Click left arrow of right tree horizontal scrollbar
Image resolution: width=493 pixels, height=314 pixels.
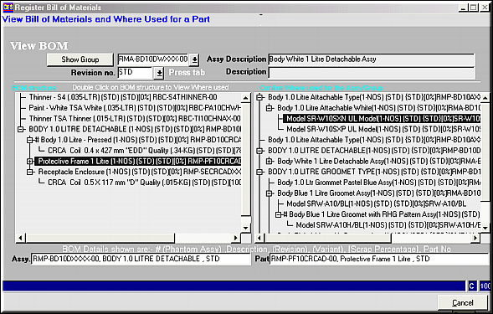[x=259, y=238]
